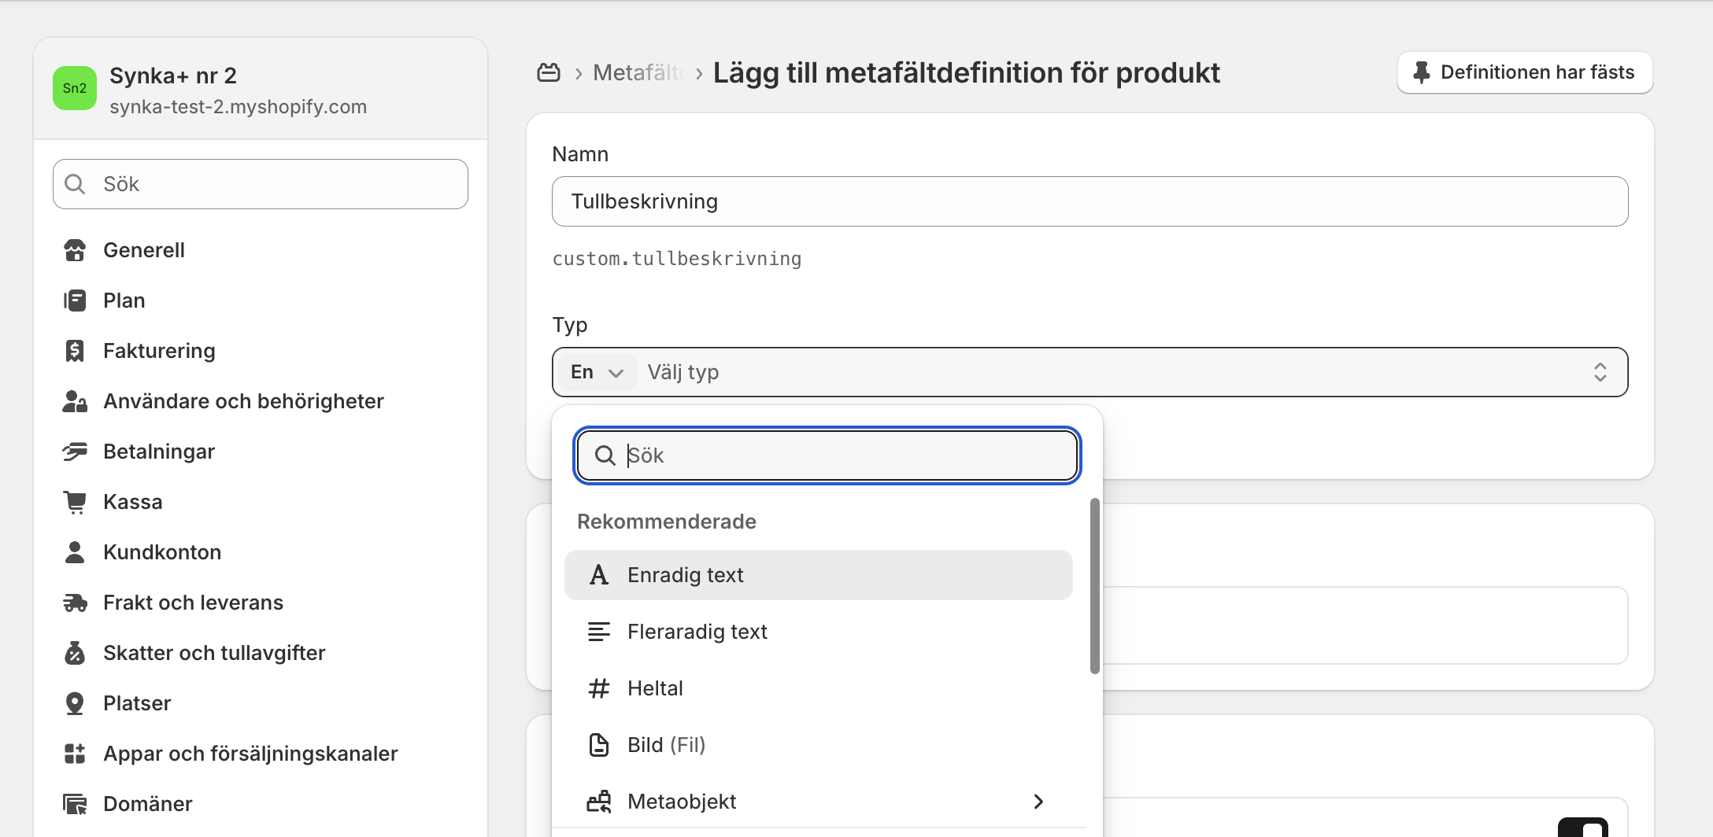Toggle the black switch at bottom right
1713x837 pixels.
click(x=1582, y=828)
